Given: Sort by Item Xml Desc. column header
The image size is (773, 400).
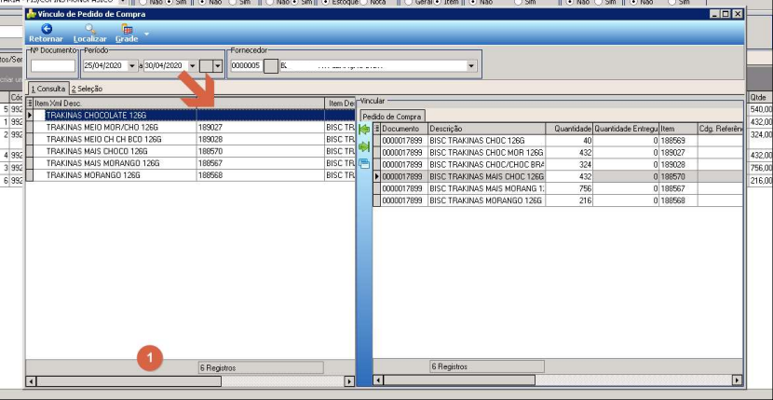Looking at the screenshot, I should (x=115, y=103).
